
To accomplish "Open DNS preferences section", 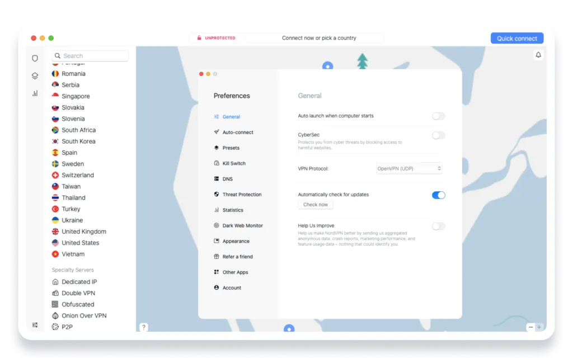I will [x=227, y=179].
